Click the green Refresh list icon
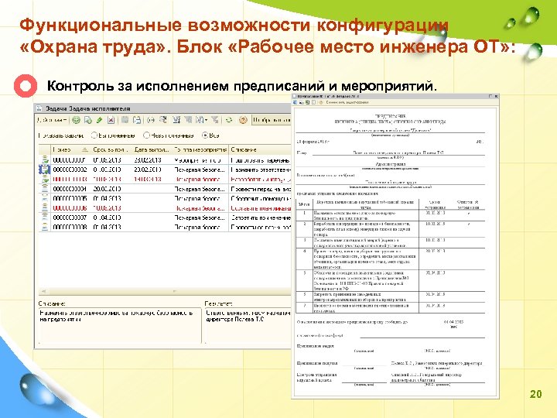This screenshot has height=418, width=557. point(229,120)
